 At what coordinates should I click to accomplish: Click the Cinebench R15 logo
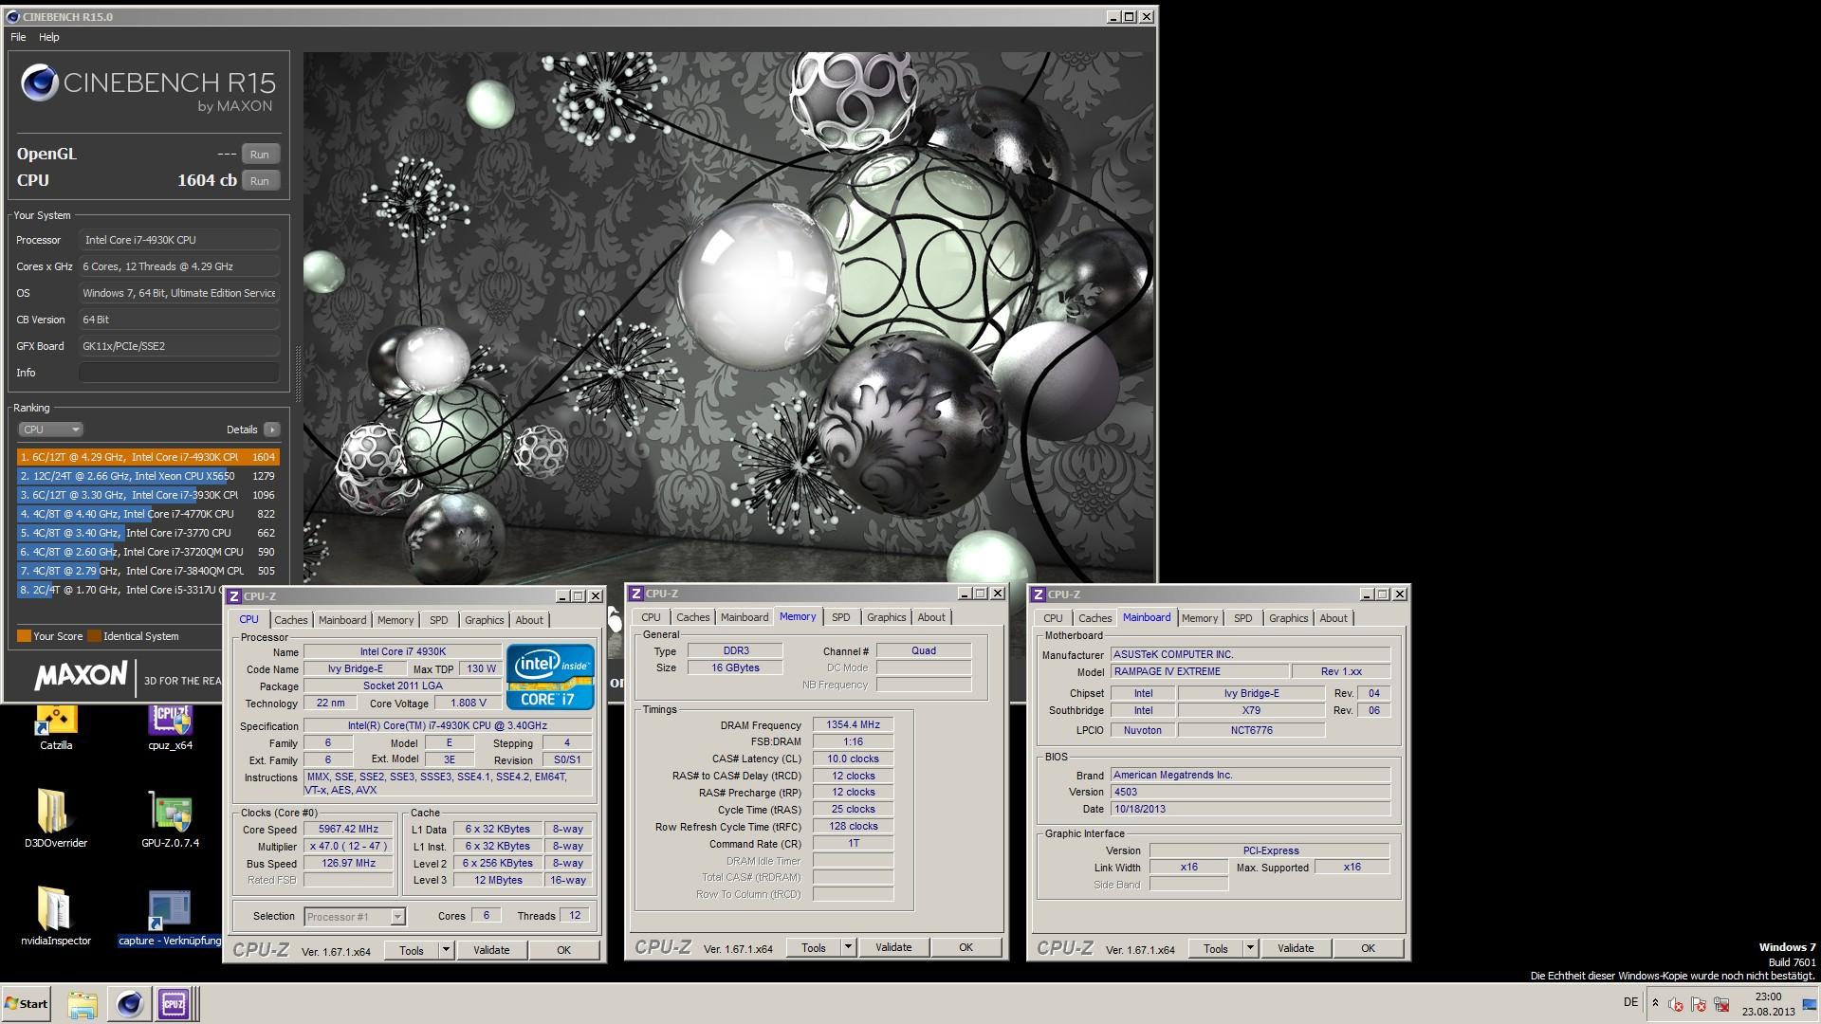point(147,87)
